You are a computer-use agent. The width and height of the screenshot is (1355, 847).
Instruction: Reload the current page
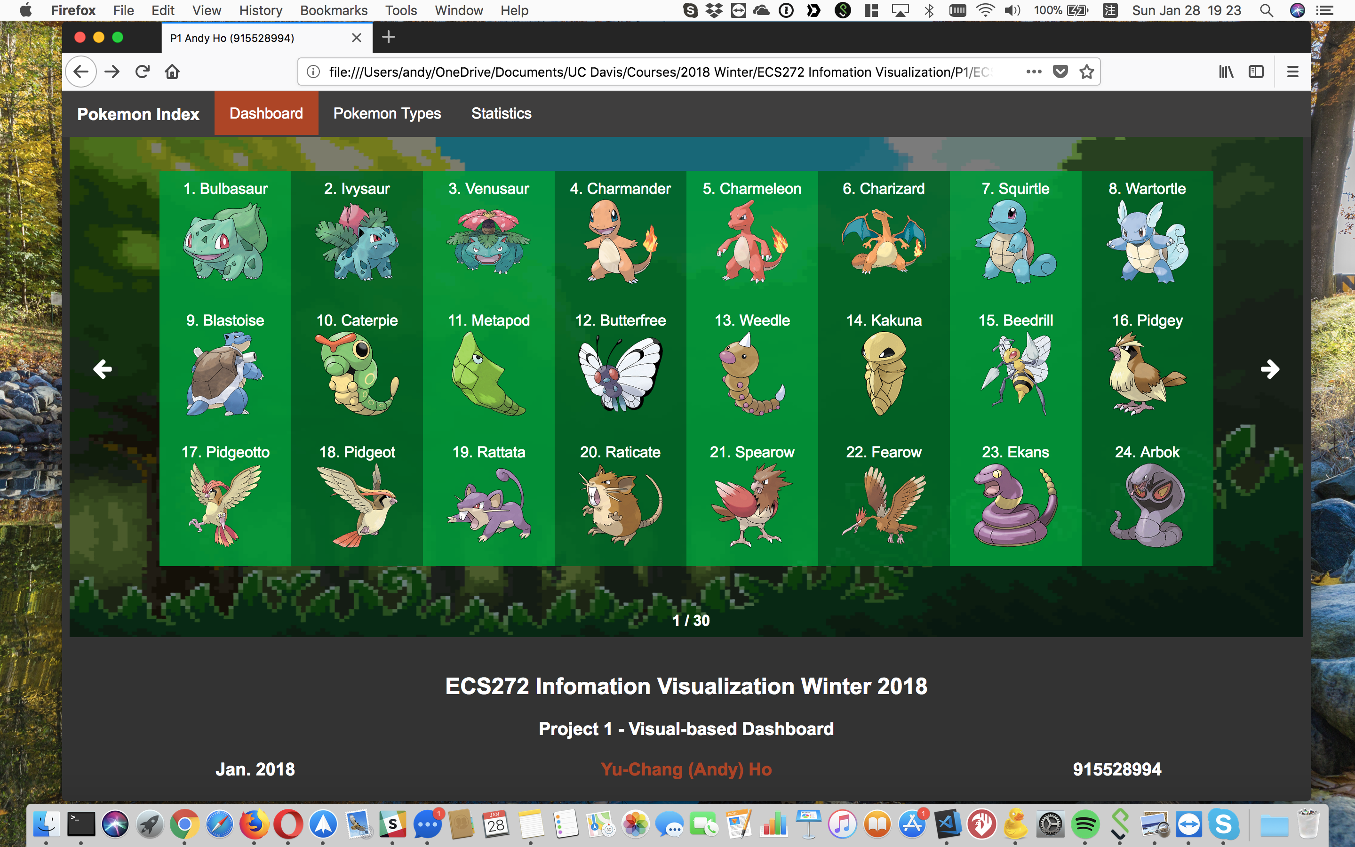[x=143, y=72]
